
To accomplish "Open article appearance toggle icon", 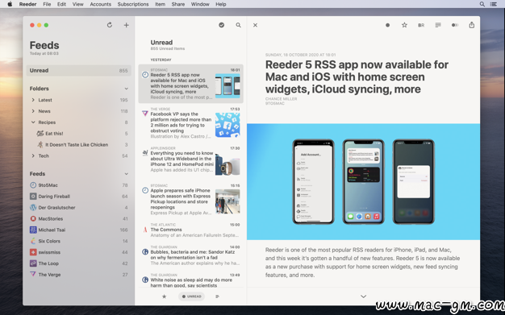I will (455, 25).
